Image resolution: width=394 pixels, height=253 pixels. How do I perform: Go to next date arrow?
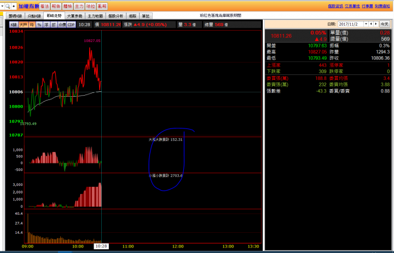click(376, 24)
